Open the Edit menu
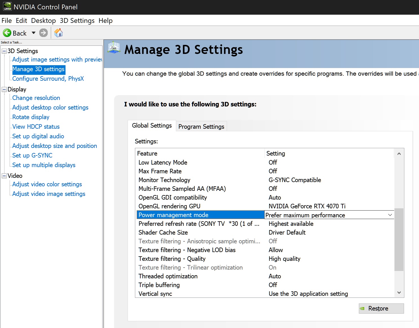The width and height of the screenshot is (419, 328). click(x=21, y=21)
